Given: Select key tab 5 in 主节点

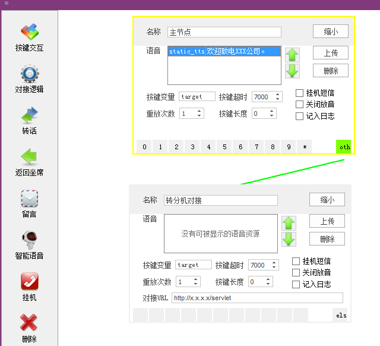Looking at the screenshot, I should click(224, 147).
